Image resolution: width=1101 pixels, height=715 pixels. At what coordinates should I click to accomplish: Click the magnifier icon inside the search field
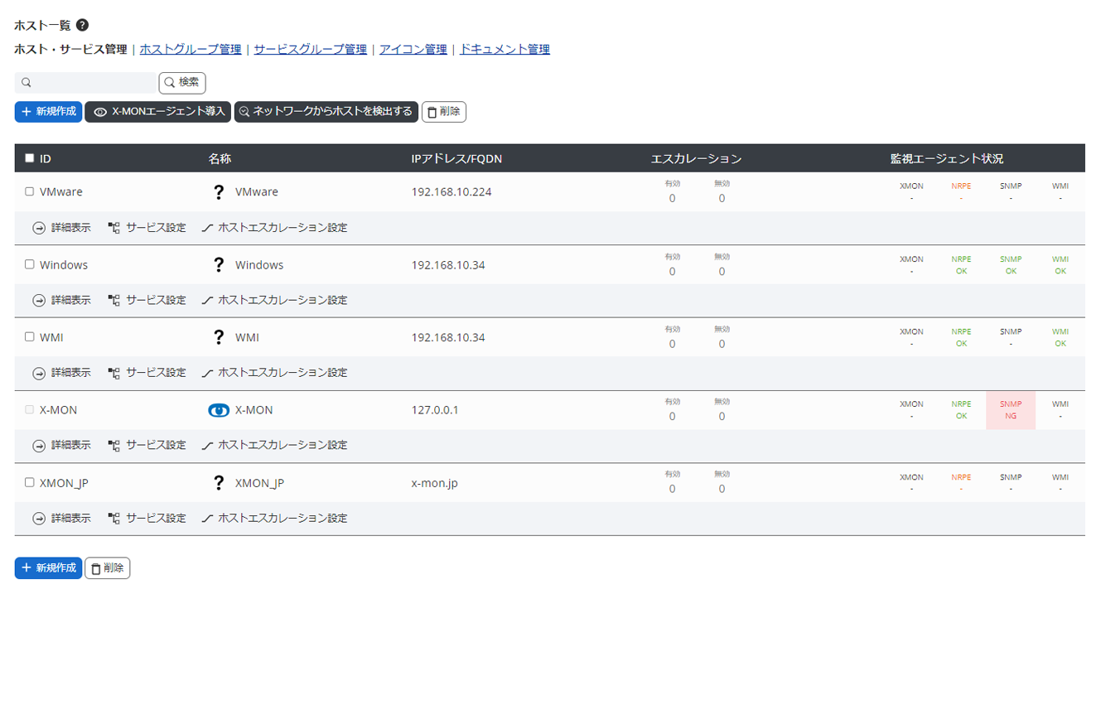click(27, 83)
